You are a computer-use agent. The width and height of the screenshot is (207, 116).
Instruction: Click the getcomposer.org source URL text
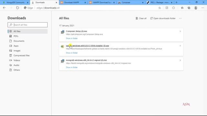84,34
